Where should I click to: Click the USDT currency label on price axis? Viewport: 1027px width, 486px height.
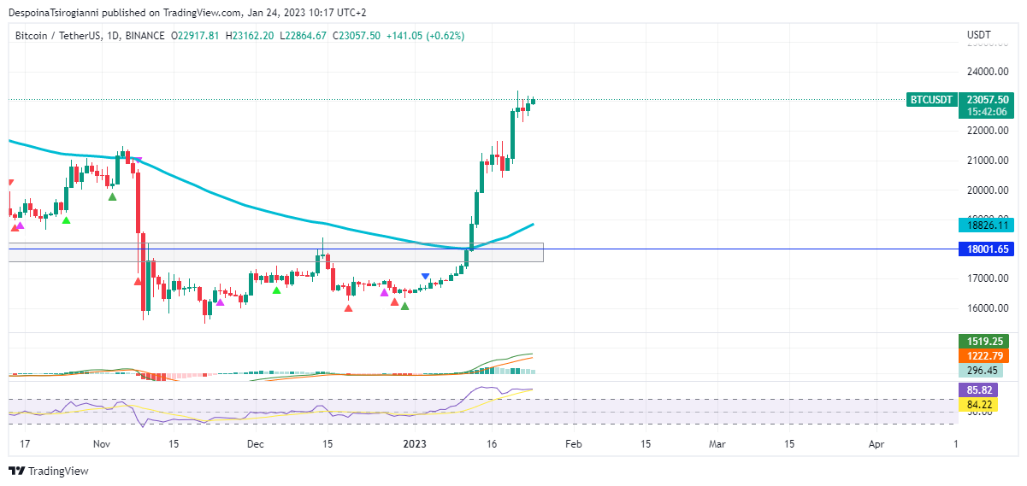point(978,35)
